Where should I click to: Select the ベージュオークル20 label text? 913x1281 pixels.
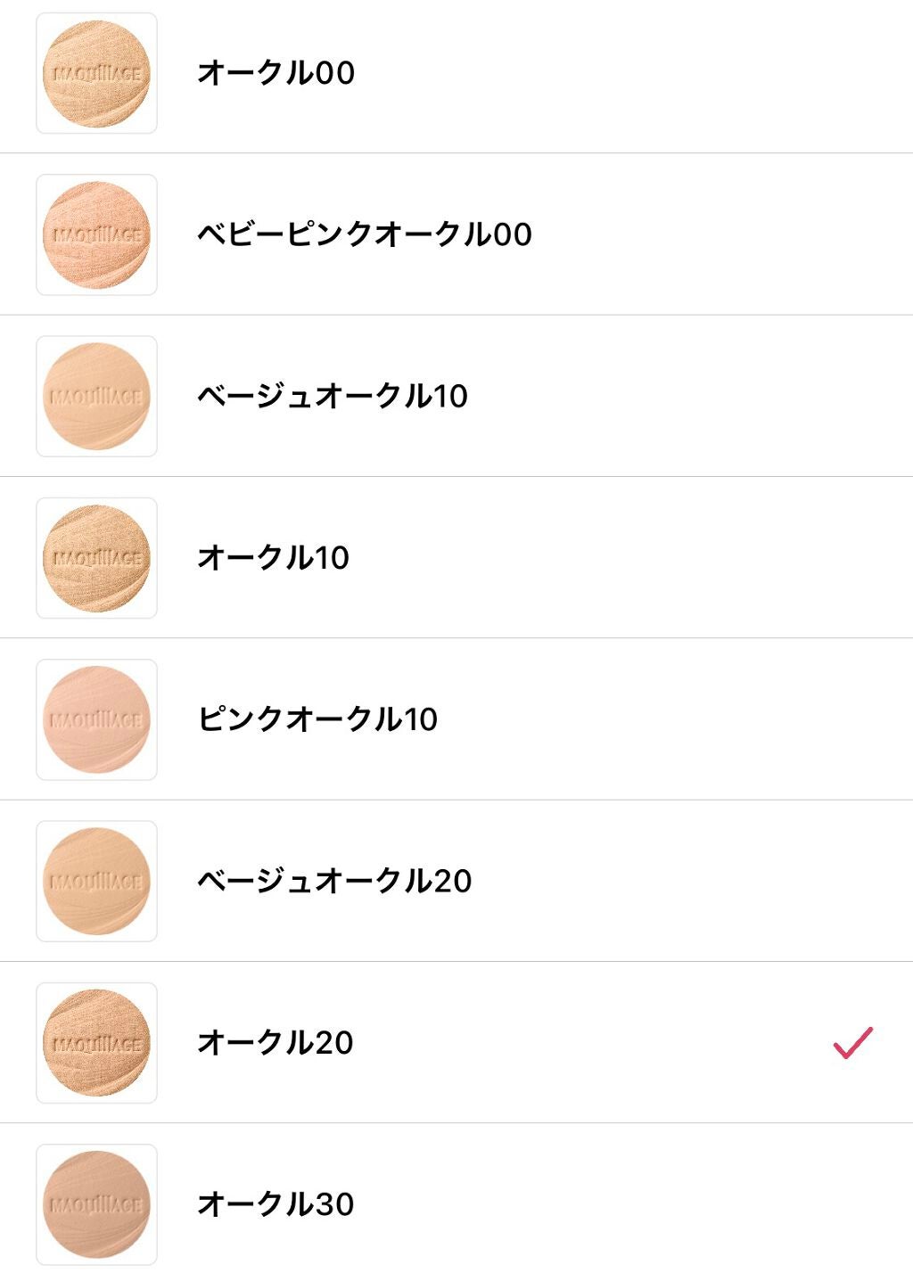333,881
